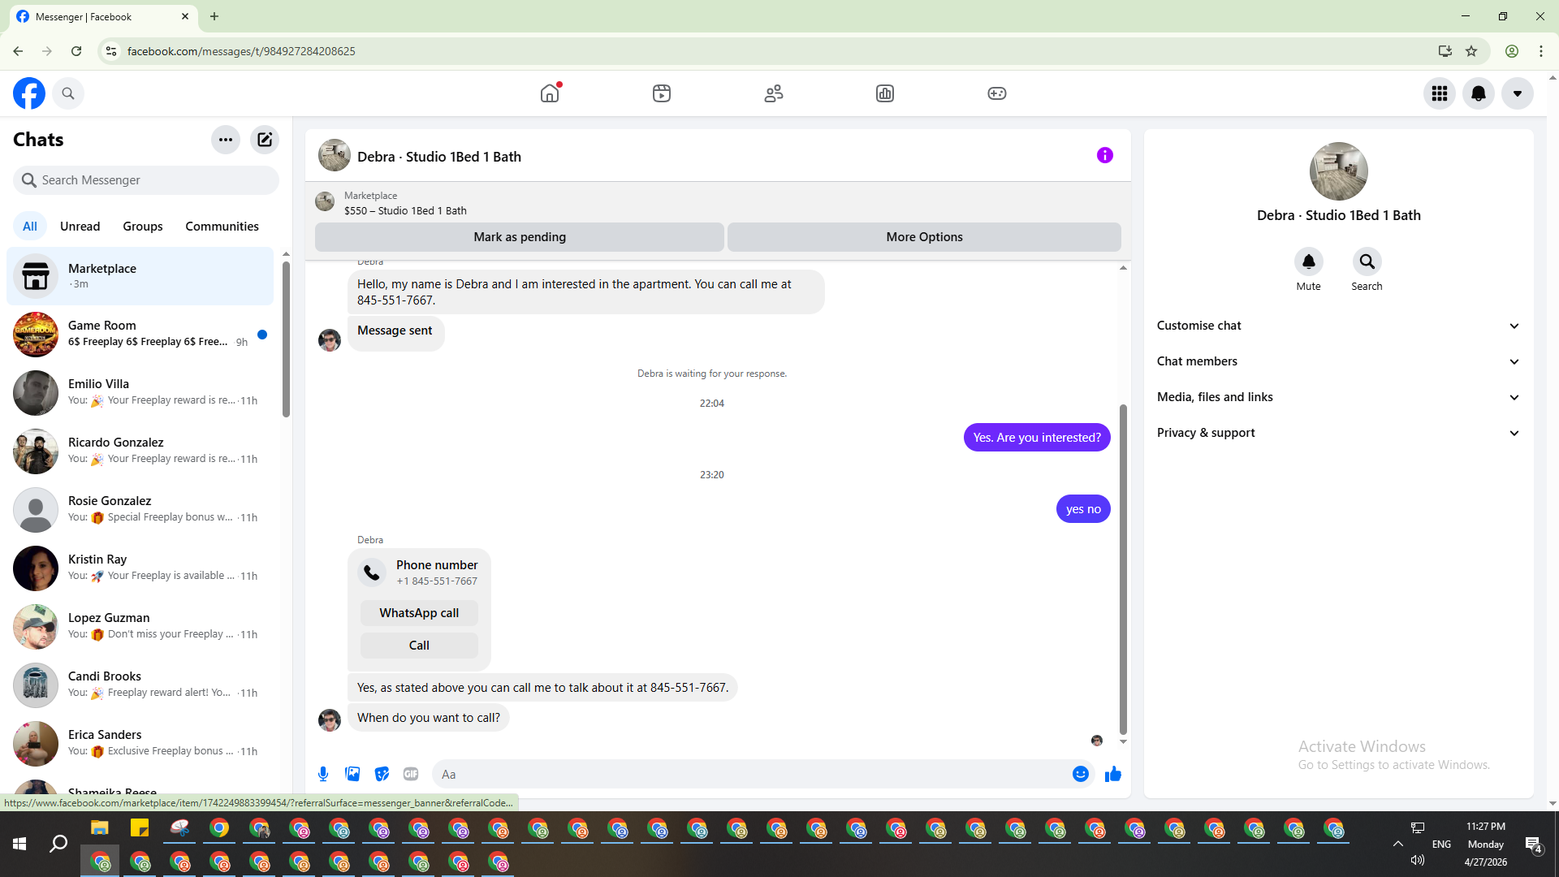Switch to the Communities filter
Screen dimensions: 1559x877
point(222,227)
